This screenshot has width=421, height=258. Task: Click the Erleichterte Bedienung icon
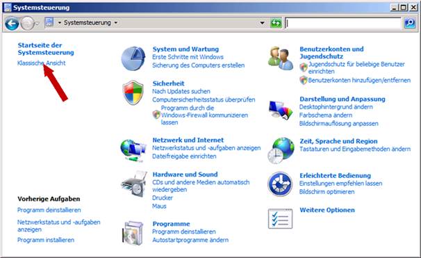[280, 184]
